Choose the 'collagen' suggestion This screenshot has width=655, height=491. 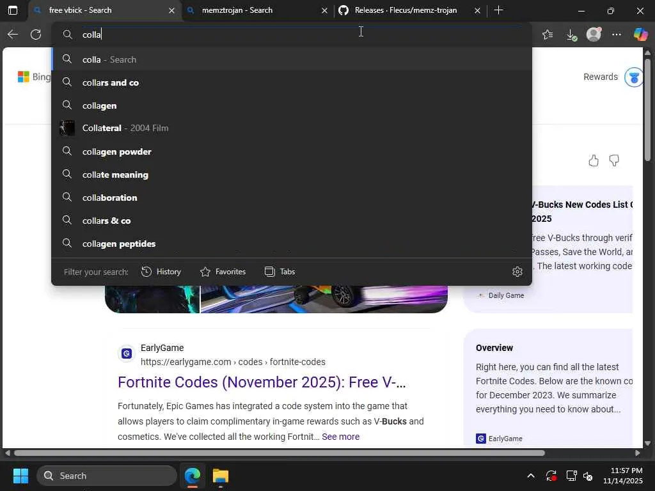click(x=292, y=105)
